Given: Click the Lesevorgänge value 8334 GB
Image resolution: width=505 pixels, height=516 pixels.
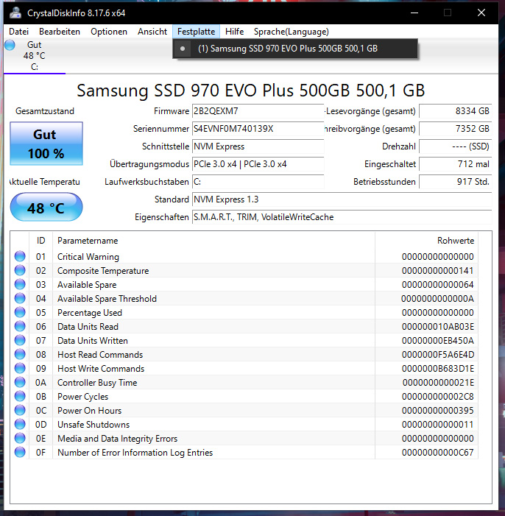Looking at the screenshot, I should tap(456, 111).
